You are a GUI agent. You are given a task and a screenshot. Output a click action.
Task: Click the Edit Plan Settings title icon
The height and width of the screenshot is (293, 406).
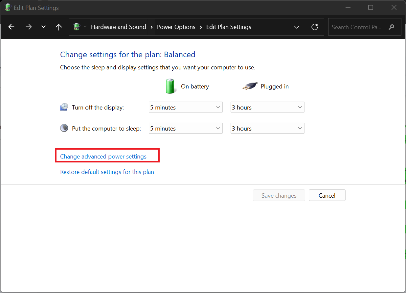(x=8, y=7)
